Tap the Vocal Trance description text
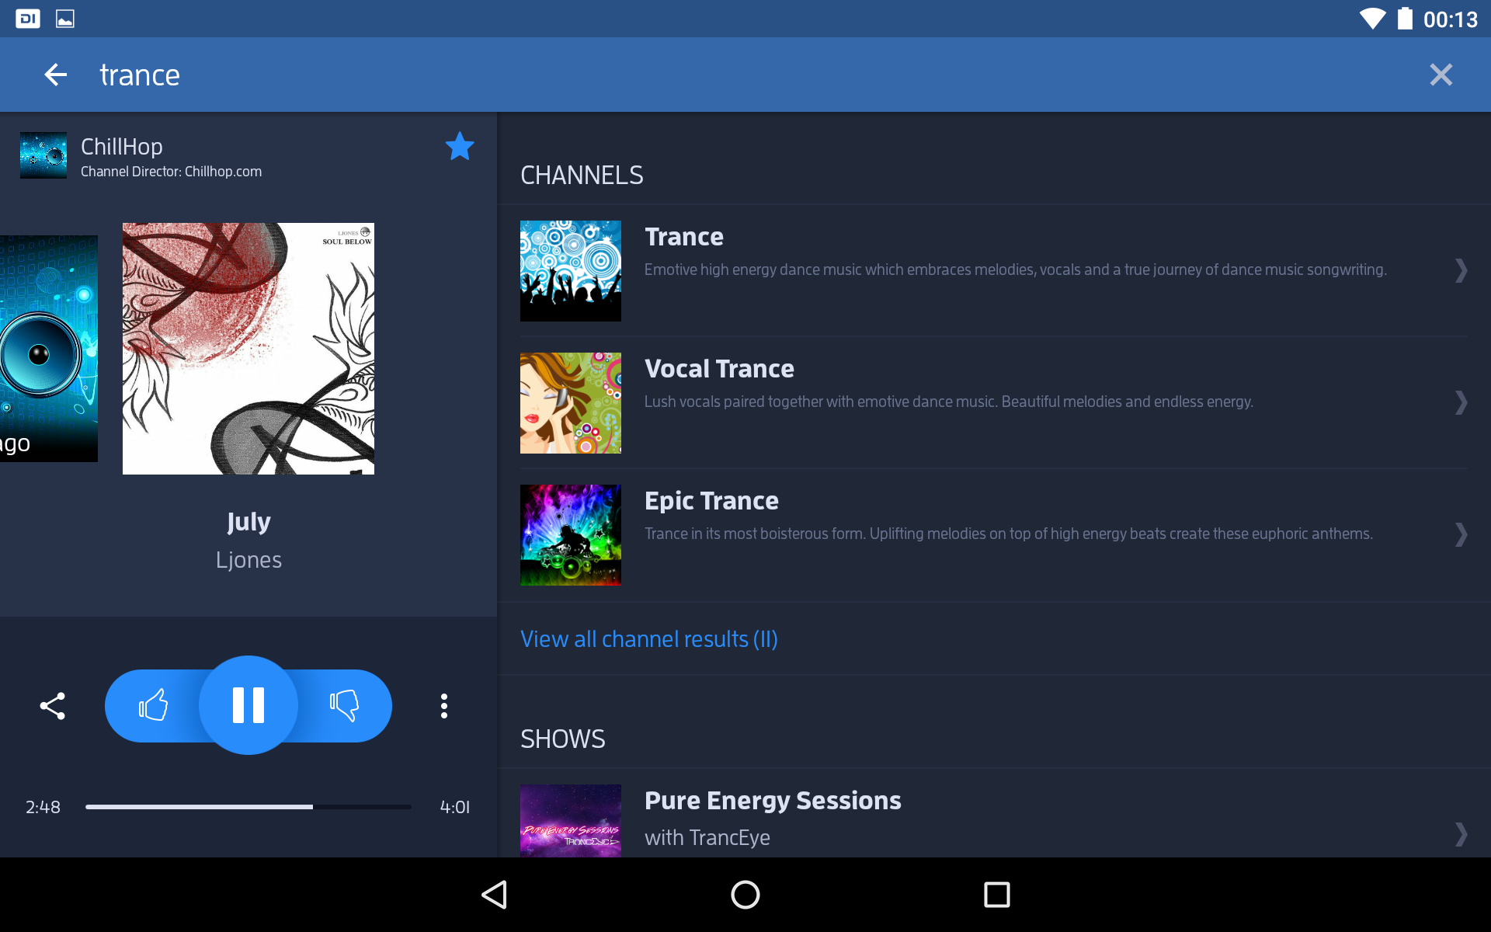Screen dimensions: 1491x932 tap(949, 402)
